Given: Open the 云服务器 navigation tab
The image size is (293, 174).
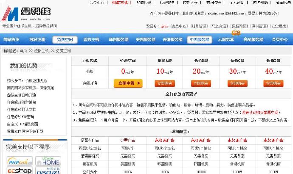Looking at the screenshot, I should pos(226,40).
